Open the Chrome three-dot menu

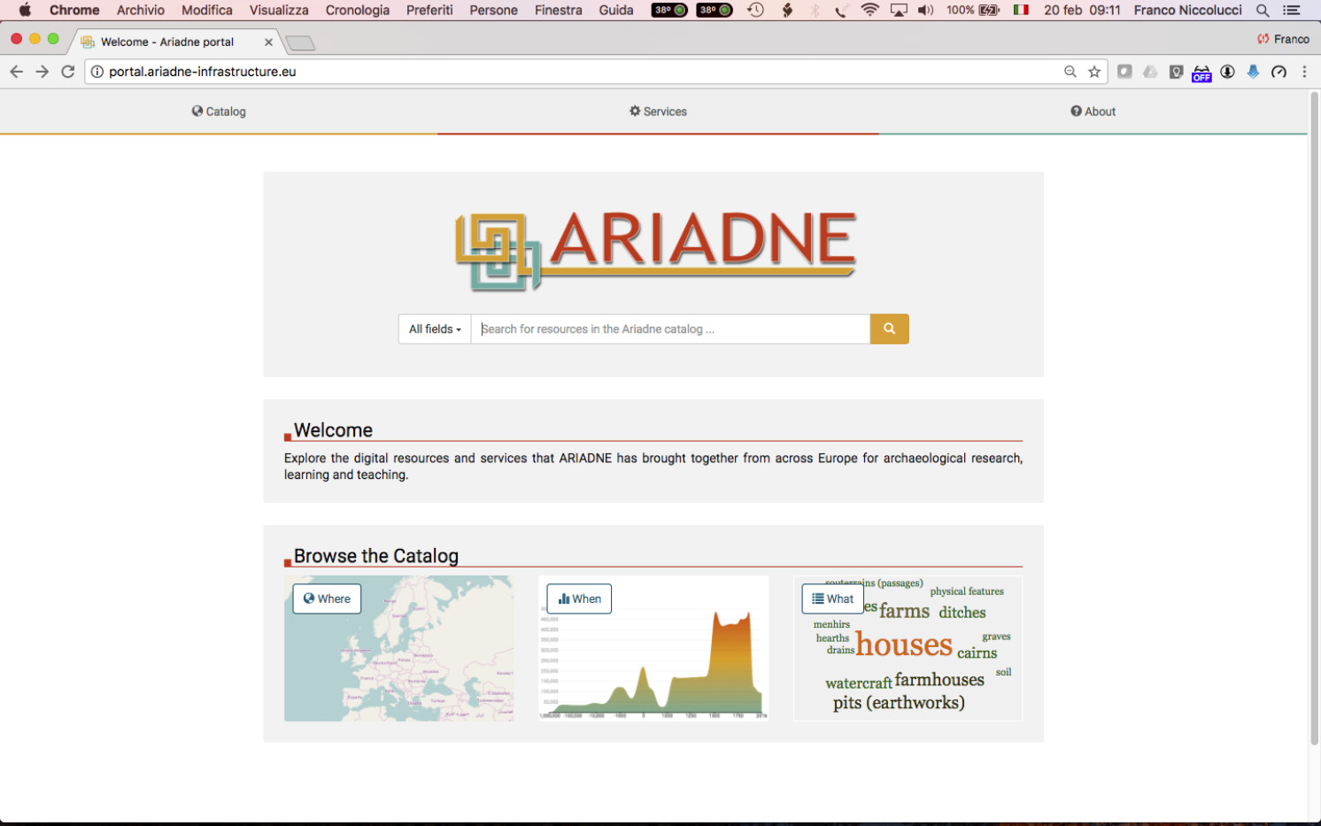point(1304,72)
